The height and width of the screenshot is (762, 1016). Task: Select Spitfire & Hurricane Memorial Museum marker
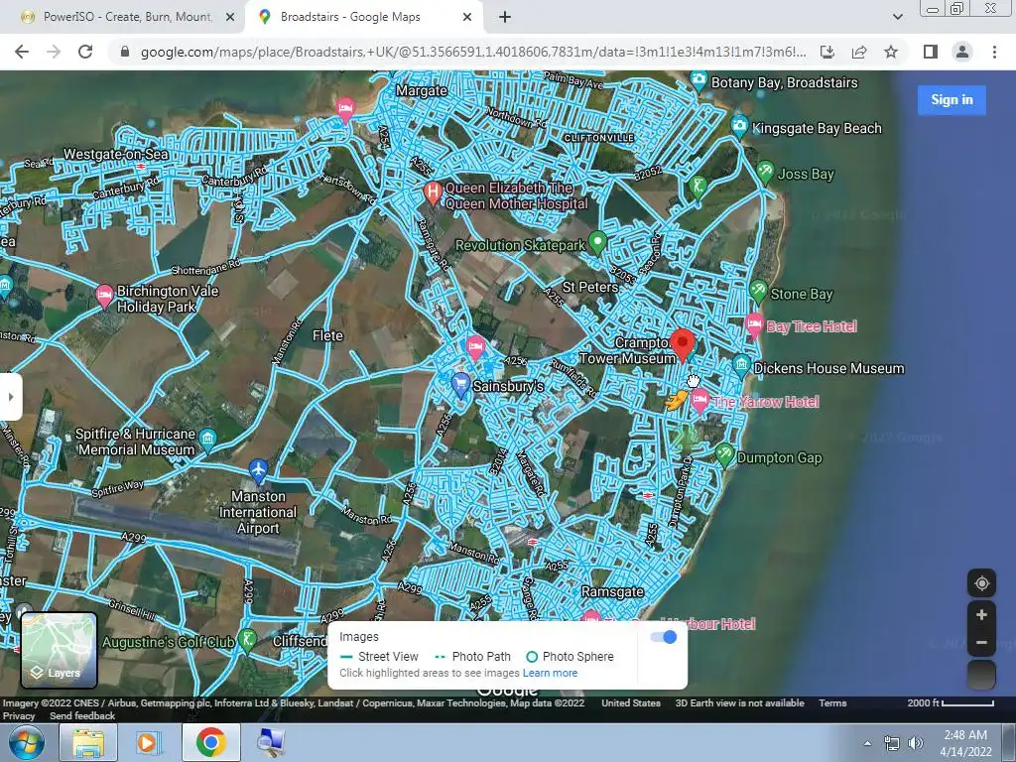tap(207, 440)
